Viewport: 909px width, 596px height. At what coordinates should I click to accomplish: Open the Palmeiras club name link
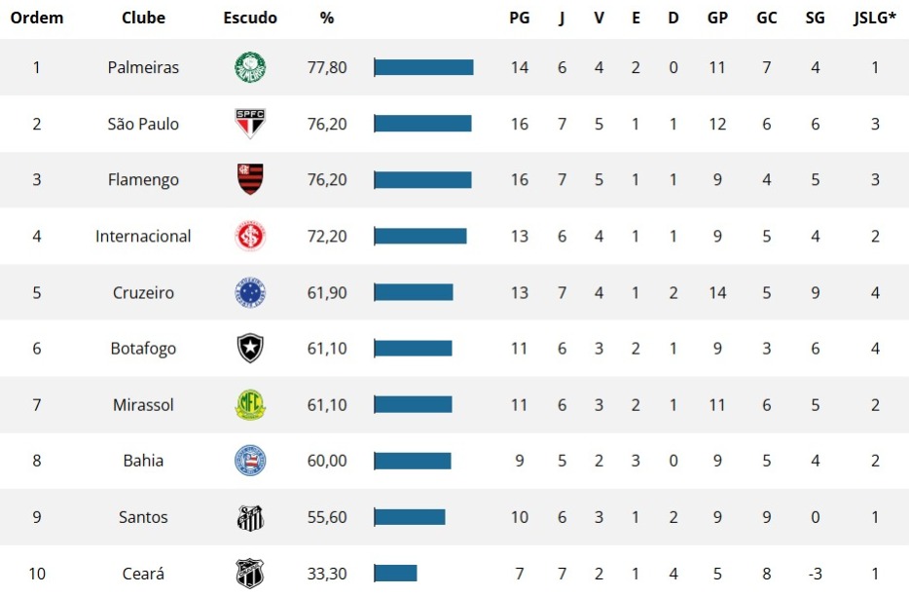143,67
